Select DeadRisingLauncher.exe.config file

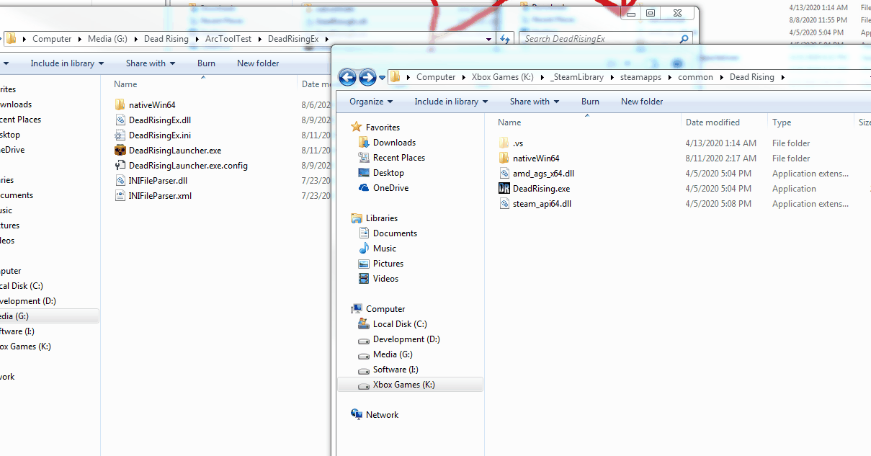click(188, 166)
